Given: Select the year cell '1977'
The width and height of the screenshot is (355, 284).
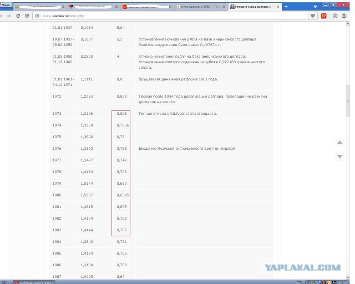Looking at the screenshot, I should pyautogui.click(x=57, y=160).
